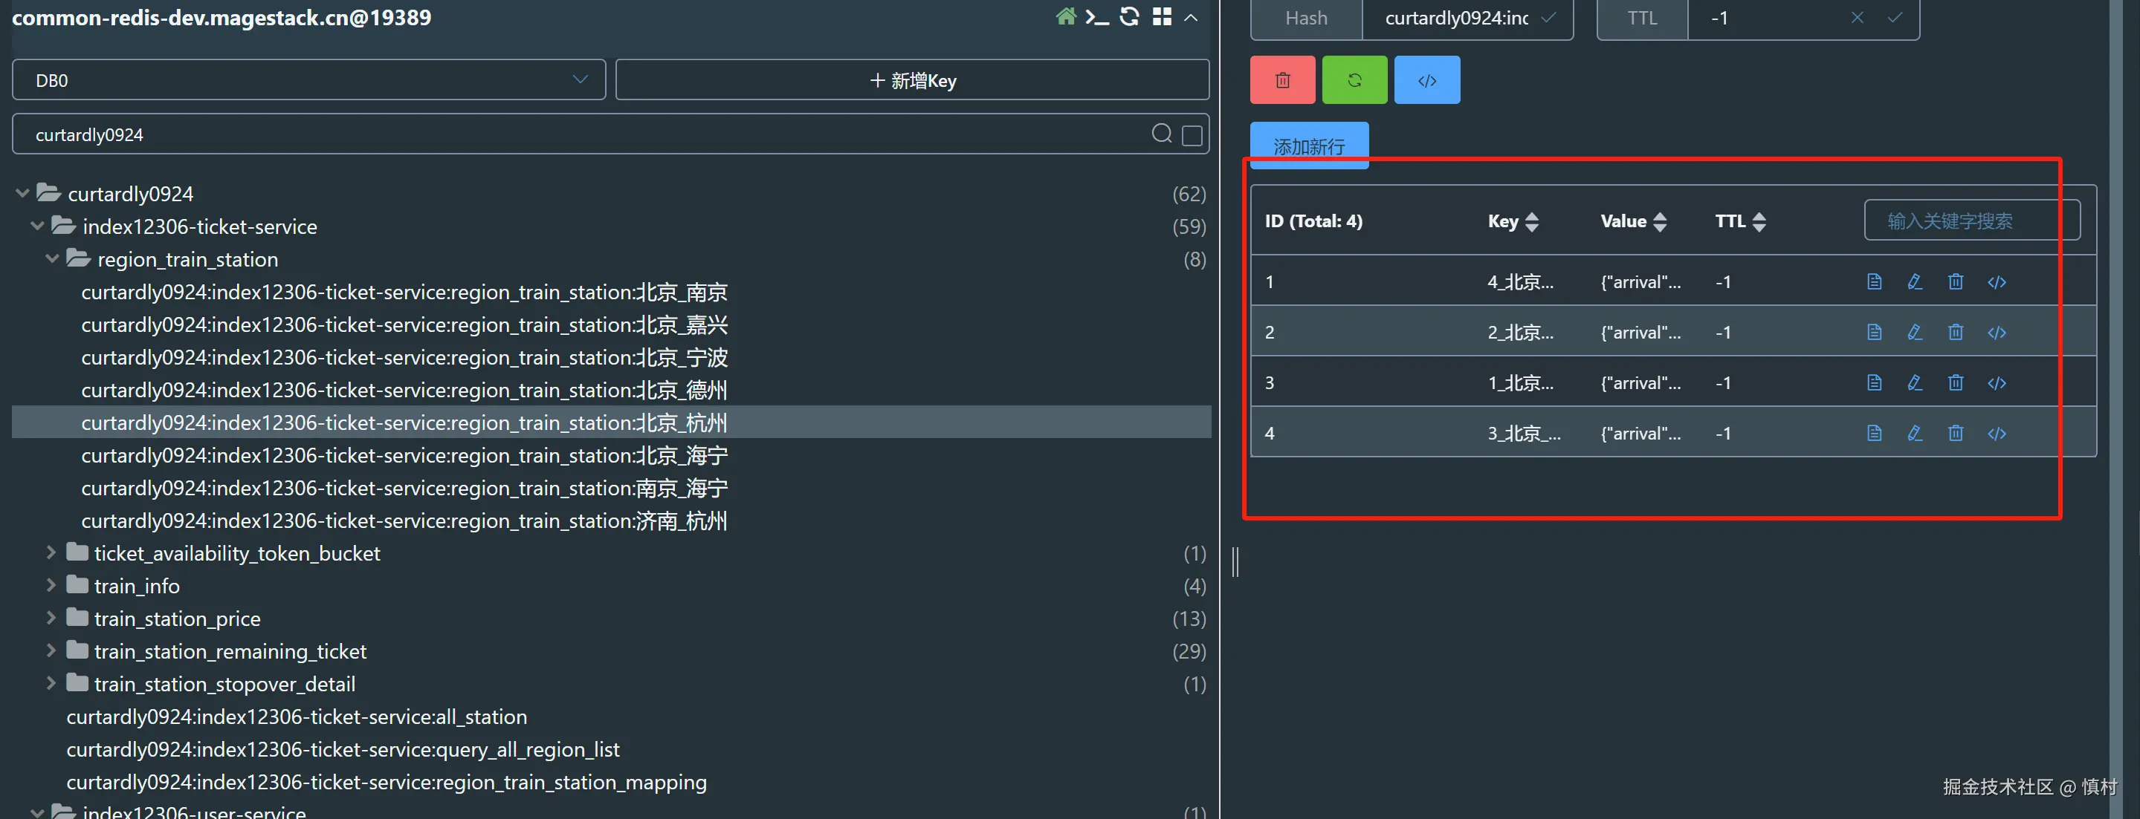This screenshot has height=819, width=2140.
Task: Click the edit pencil icon in row 1
Action: tap(1915, 282)
